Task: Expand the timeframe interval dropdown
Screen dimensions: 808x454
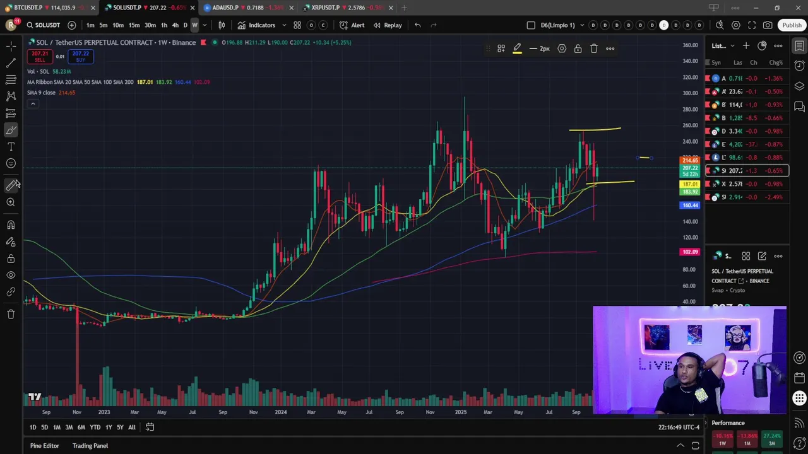Action: 205,25
